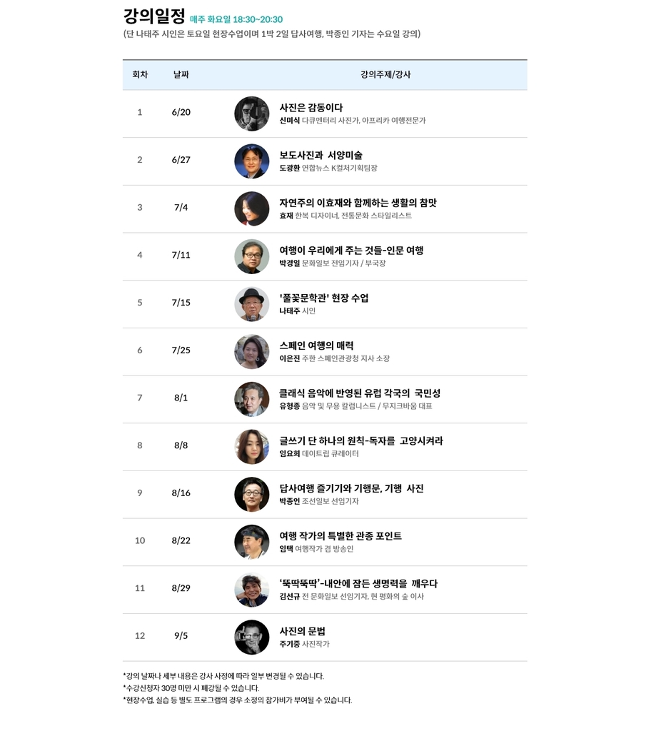Screen dimensions: 651x731
Task: Click the '회차' column header
Action: (140, 74)
